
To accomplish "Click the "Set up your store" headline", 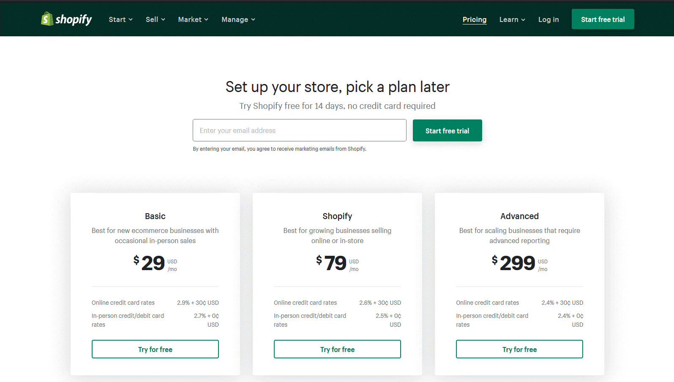I will pyautogui.click(x=337, y=87).
